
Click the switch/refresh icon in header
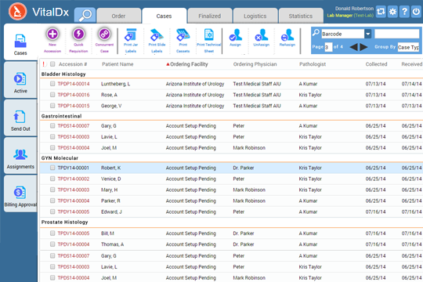(x=381, y=11)
